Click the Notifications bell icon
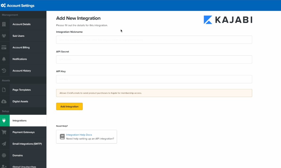The height and width of the screenshot is (168, 281). click(x=4, y=59)
